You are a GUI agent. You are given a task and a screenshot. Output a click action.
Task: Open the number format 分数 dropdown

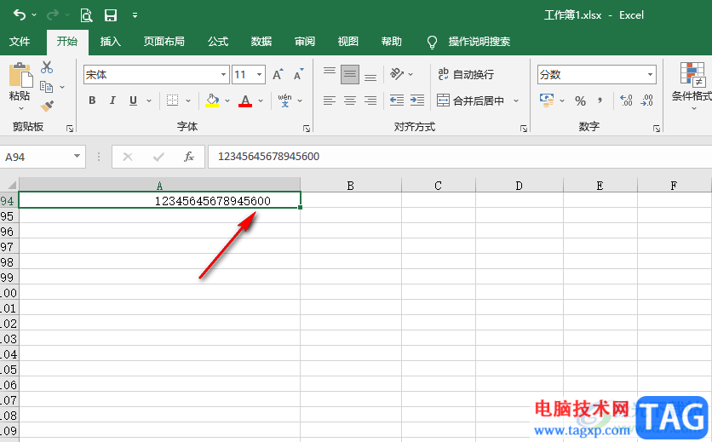650,74
